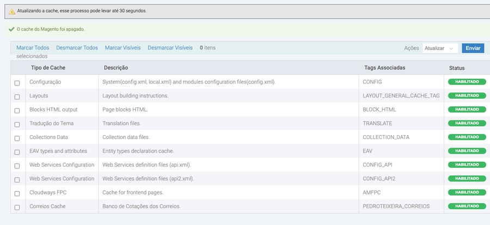Screen dimensions: 490x225
Task: Open the Ações Atualizar dropdown
Action: point(440,48)
